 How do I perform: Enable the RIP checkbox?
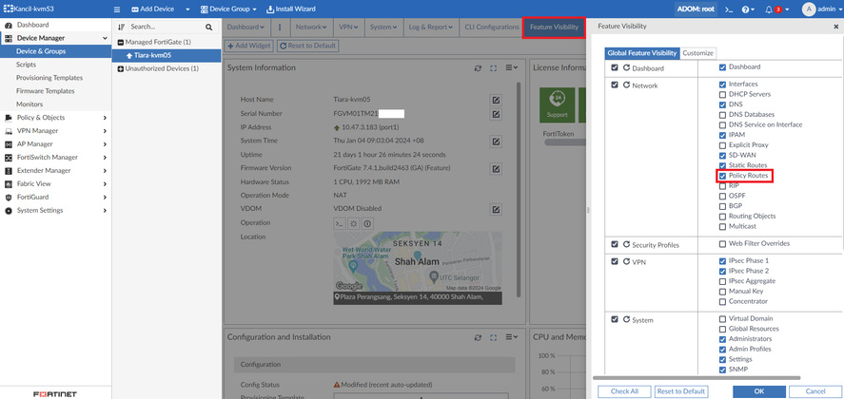tap(722, 185)
